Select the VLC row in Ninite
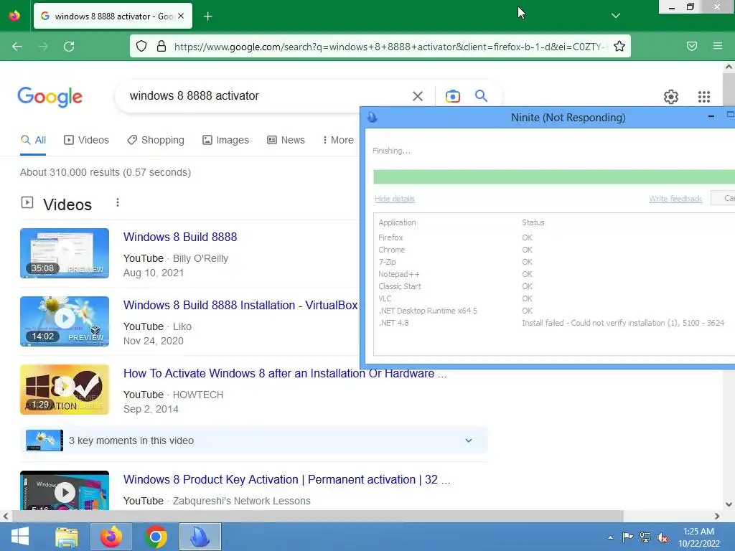The width and height of the screenshot is (735, 551). (554, 298)
